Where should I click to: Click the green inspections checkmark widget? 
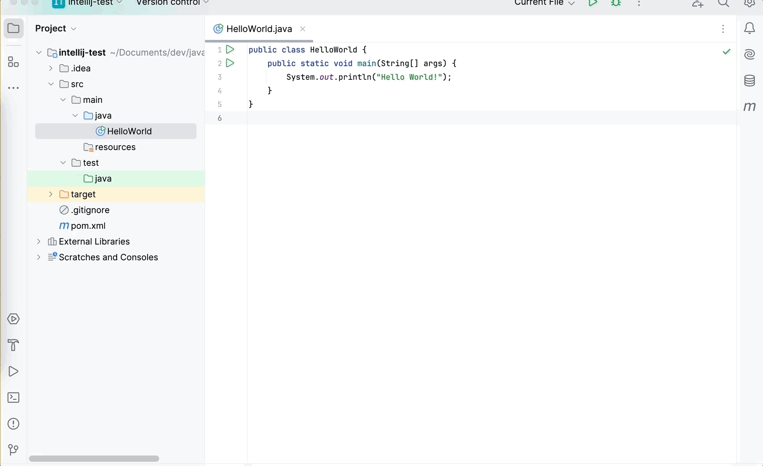coord(726,51)
